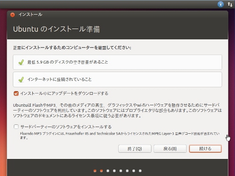The width and height of the screenshot is (235, 176).
Task: Click green checkmark beside 最低 5.9 GB disk space
Action: pyautogui.click(x=21, y=62)
